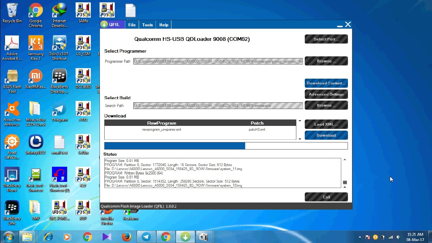
Task: Open the Tools menu in QFIL
Action: pos(147,25)
